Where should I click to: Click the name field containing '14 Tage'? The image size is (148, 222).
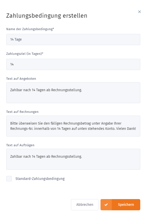(x=73, y=39)
